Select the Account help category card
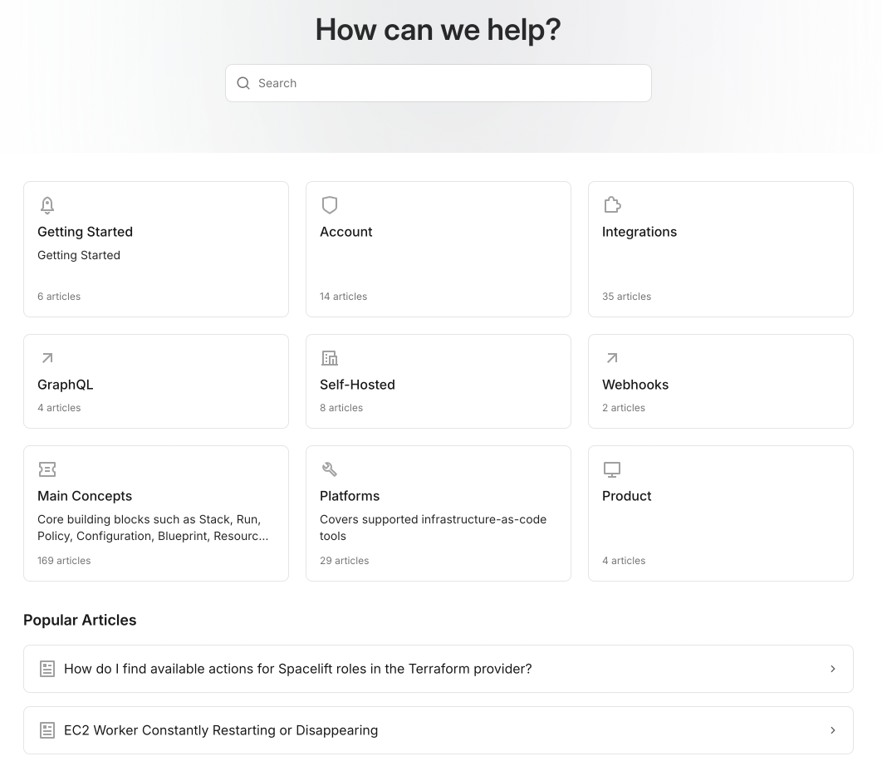 tap(439, 248)
